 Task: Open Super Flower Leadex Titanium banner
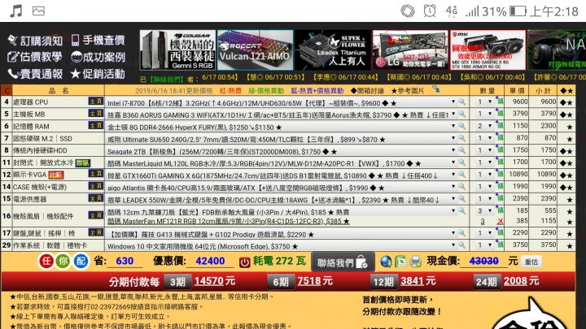coord(333,50)
